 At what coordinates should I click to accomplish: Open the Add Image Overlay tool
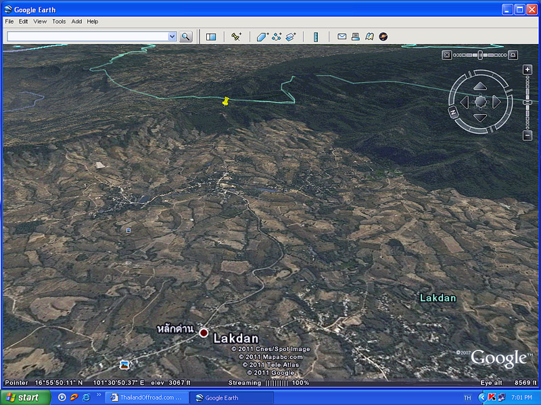tap(291, 36)
